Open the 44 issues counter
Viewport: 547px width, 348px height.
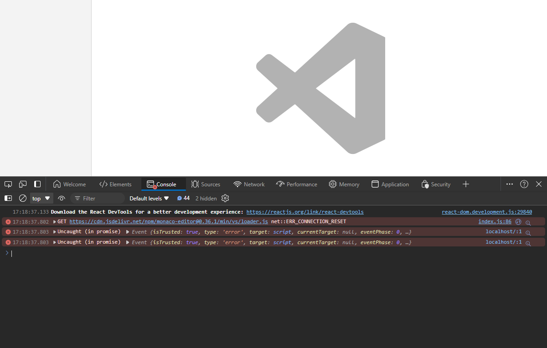pos(183,198)
